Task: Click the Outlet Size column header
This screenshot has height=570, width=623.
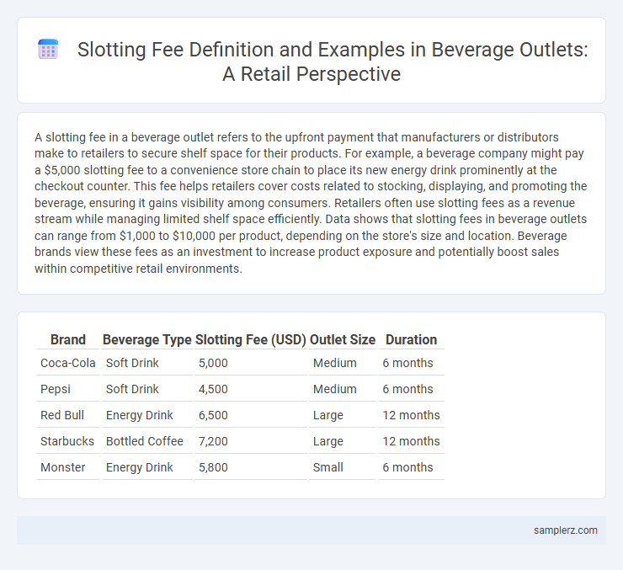Action: tap(343, 339)
